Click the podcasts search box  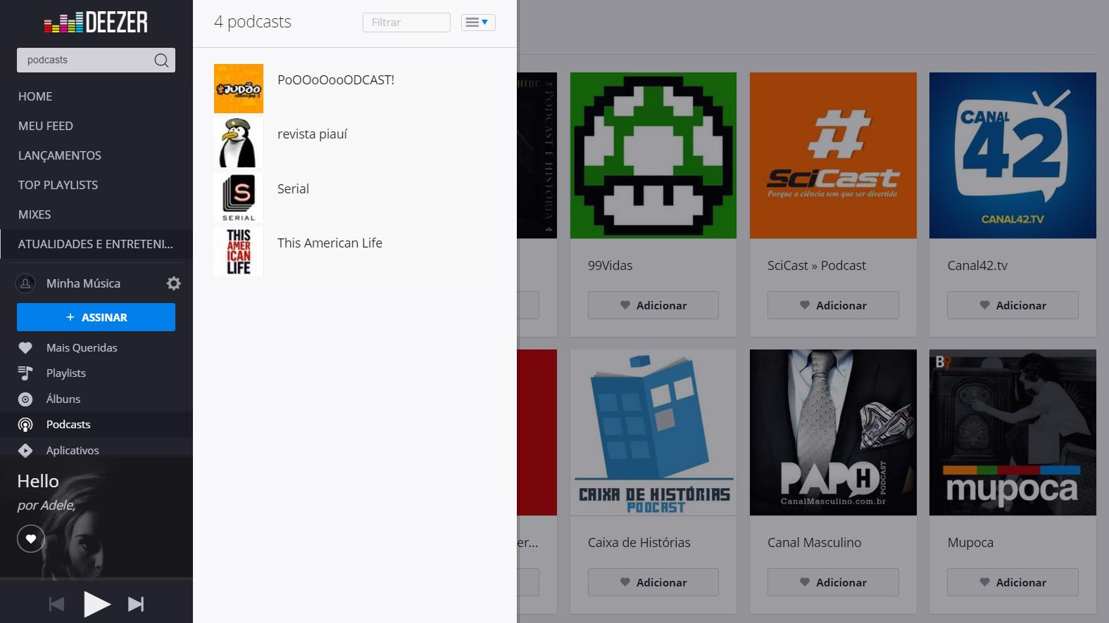click(96, 60)
